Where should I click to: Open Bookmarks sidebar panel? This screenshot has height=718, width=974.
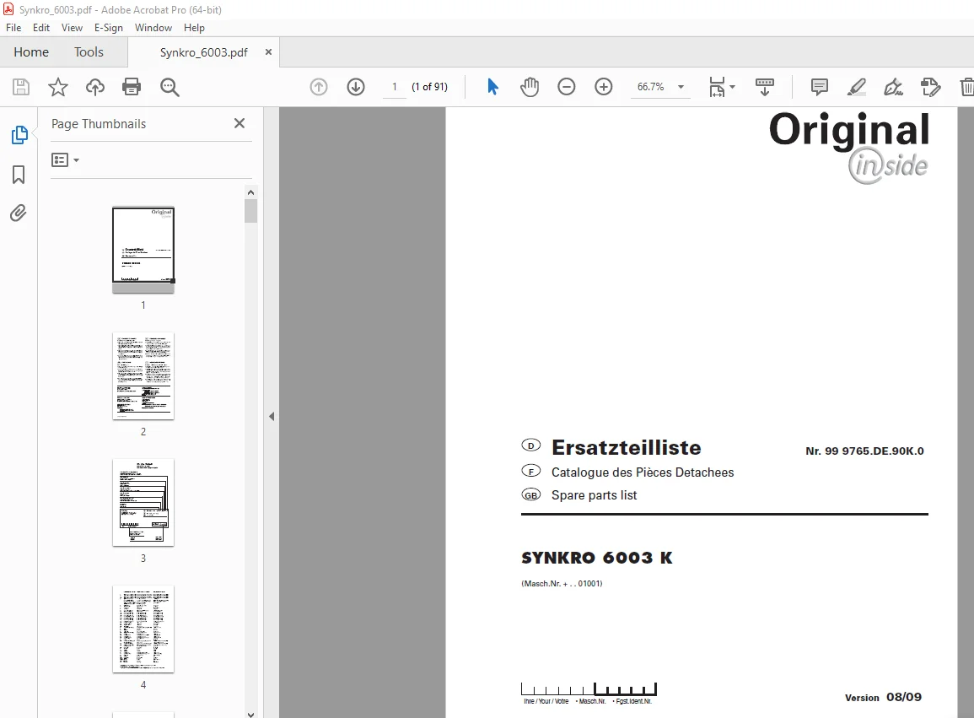point(19,175)
